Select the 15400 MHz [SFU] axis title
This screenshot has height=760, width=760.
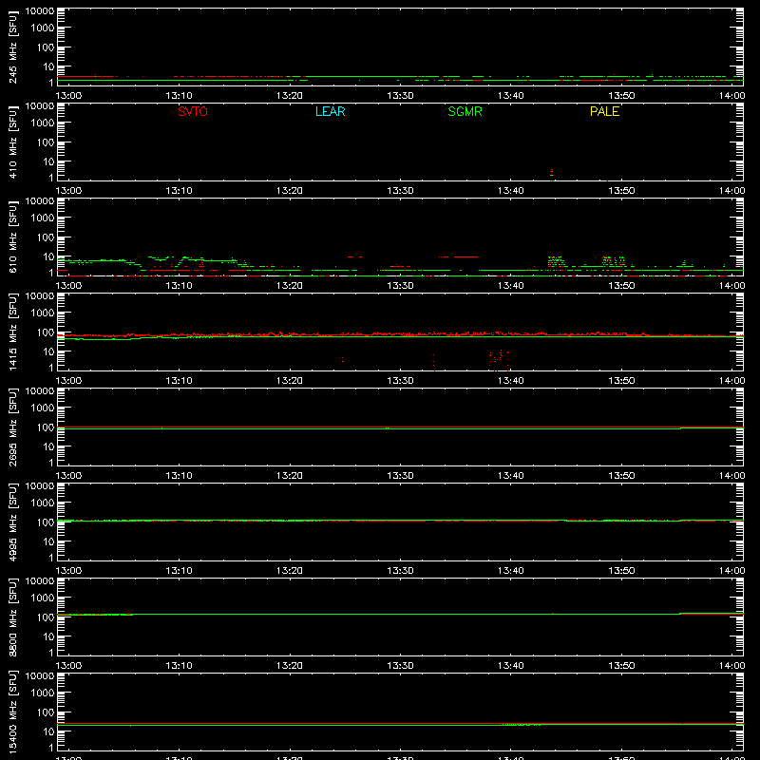point(12,712)
